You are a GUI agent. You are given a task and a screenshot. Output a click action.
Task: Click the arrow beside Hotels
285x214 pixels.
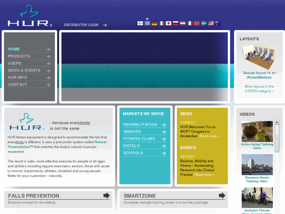(x=163, y=146)
